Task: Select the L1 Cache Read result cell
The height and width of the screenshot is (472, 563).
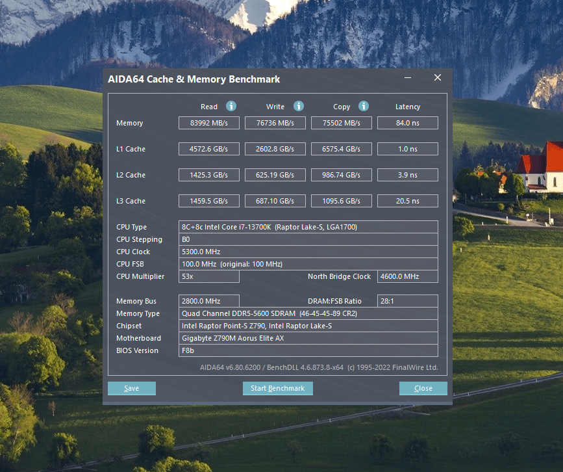Action: pos(209,149)
